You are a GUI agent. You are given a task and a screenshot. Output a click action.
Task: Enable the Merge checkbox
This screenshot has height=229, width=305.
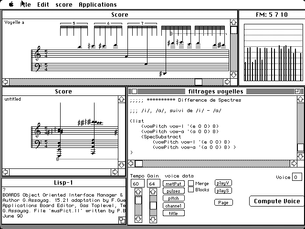click(x=191, y=183)
